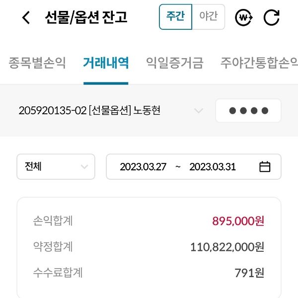Open the calendar date picker icon
The width and height of the screenshot is (298, 298).
tap(265, 167)
